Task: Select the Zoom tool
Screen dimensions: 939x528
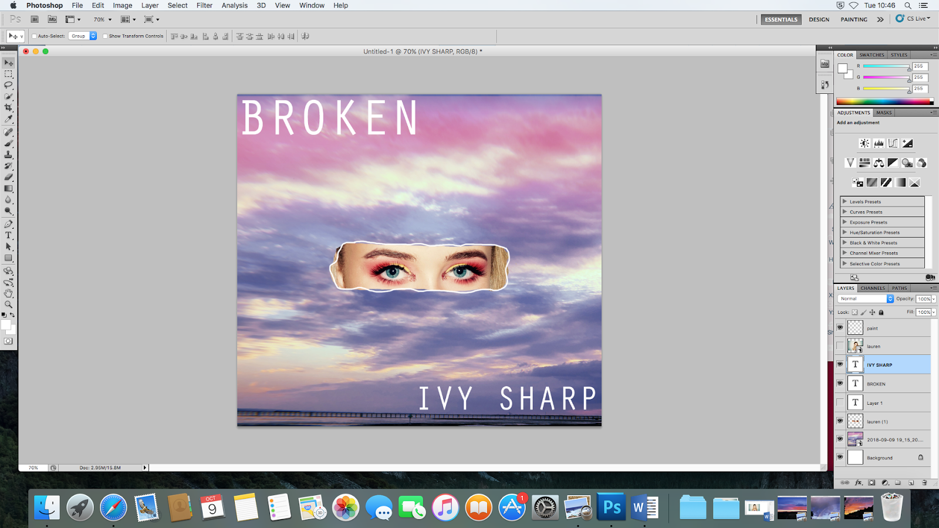Action: coord(9,304)
